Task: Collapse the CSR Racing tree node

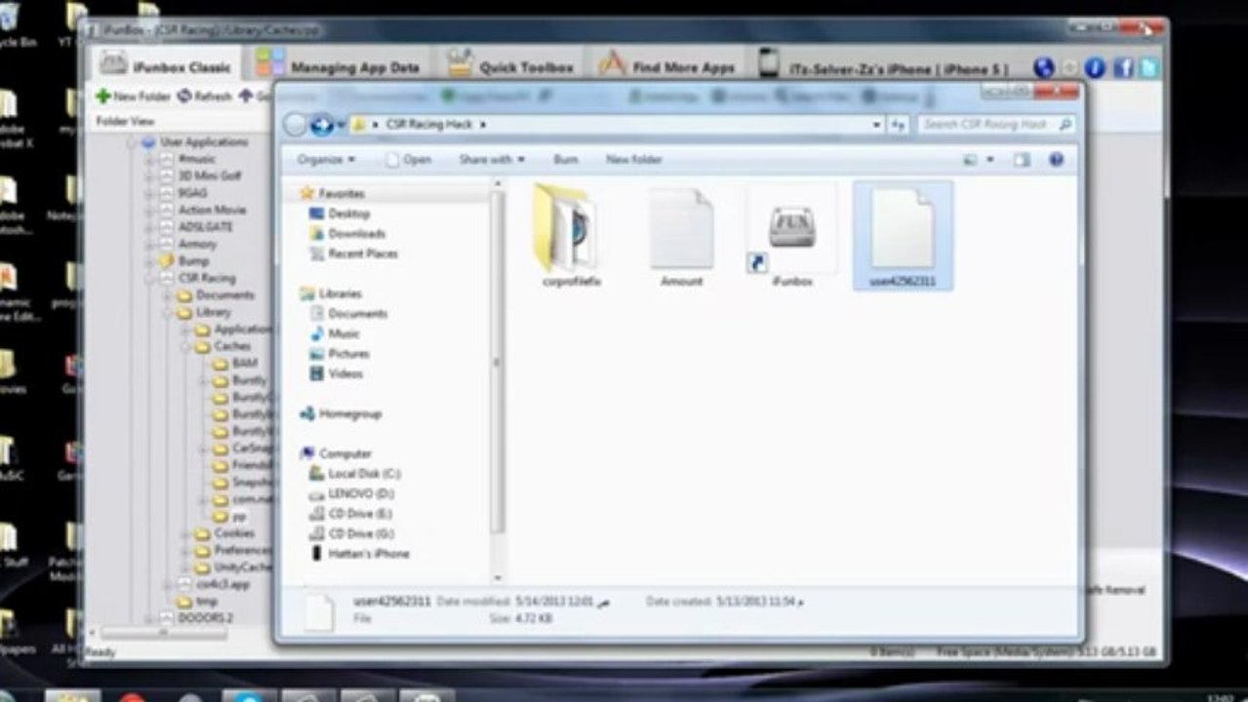Action: coord(151,278)
